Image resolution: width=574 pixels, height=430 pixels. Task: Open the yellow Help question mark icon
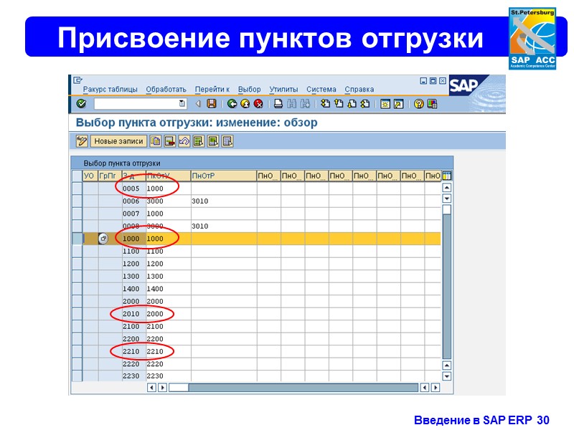419,104
